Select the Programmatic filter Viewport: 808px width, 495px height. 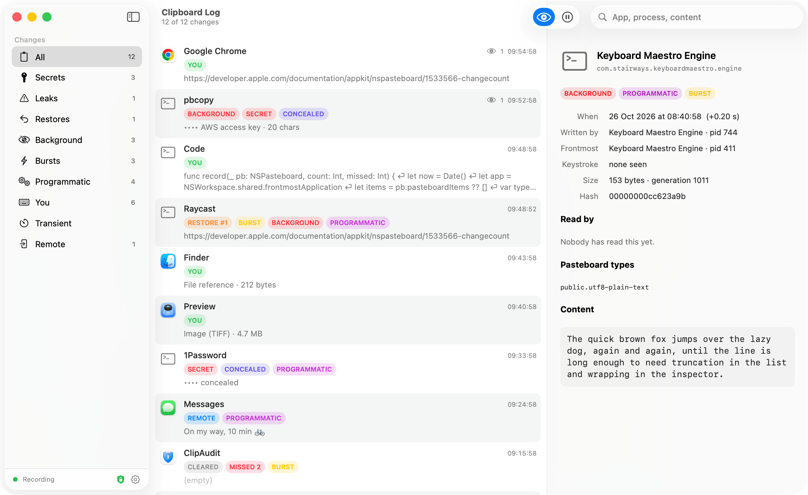(x=77, y=182)
